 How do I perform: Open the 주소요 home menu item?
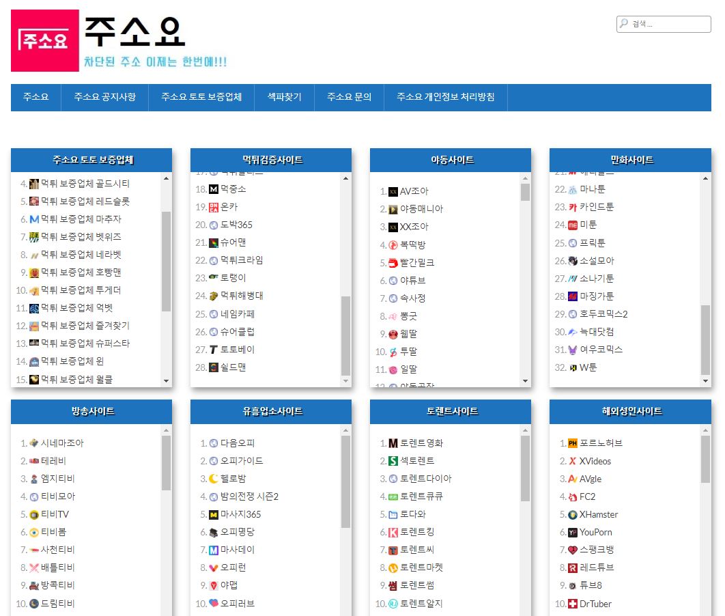pos(35,97)
